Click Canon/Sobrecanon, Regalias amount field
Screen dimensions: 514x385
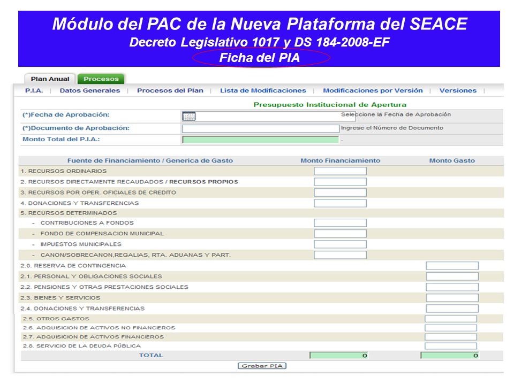click(341, 255)
